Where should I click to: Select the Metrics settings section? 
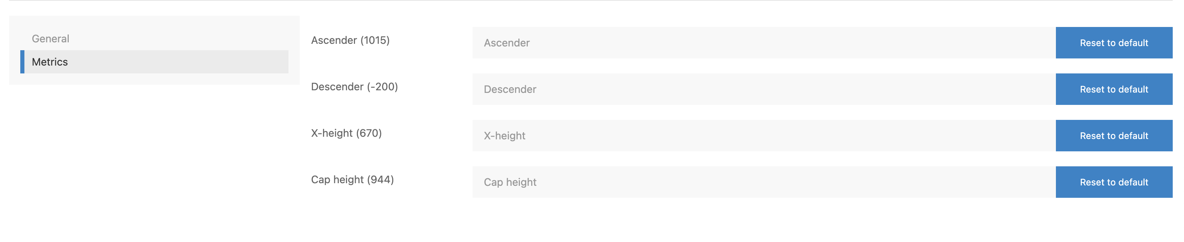click(49, 62)
